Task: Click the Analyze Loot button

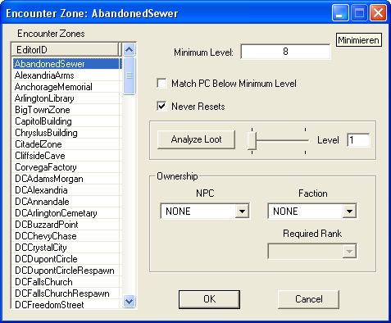Action: 196,139
